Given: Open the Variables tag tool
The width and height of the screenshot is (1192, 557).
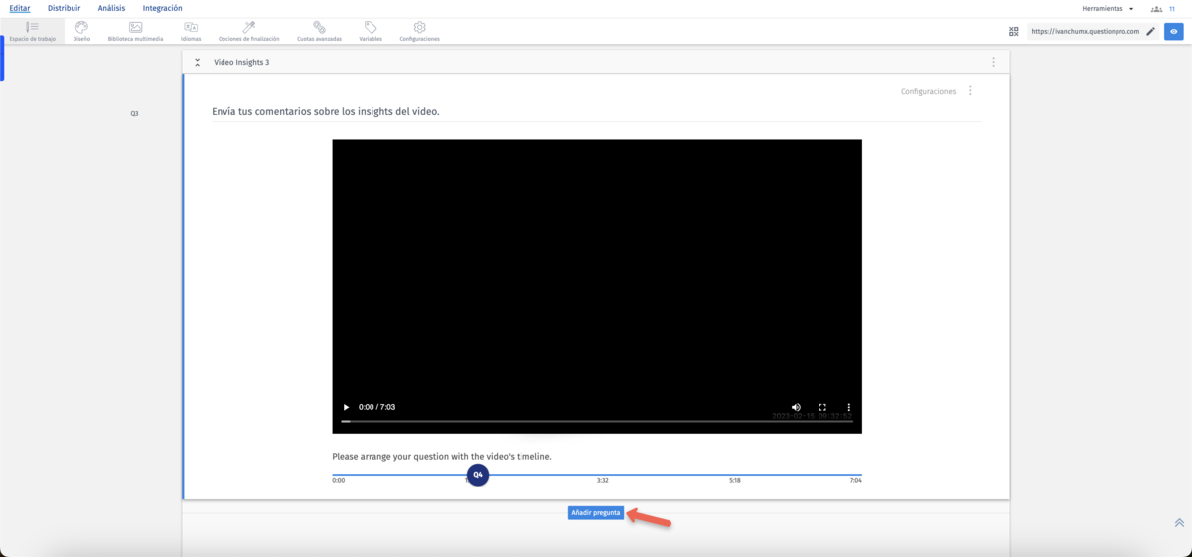Looking at the screenshot, I should click(370, 31).
